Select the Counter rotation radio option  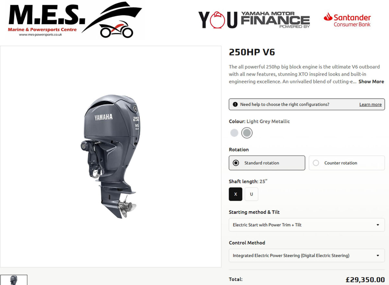coord(347,163)
